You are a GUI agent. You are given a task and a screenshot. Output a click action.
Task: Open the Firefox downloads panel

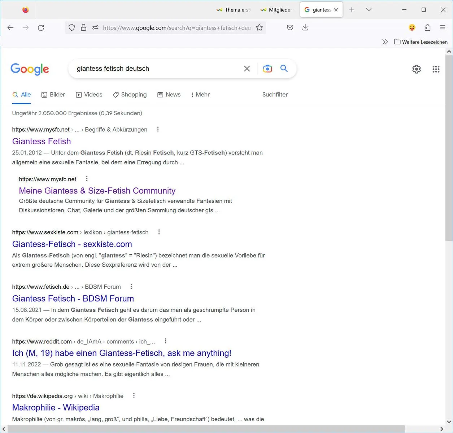pos(305,27)
